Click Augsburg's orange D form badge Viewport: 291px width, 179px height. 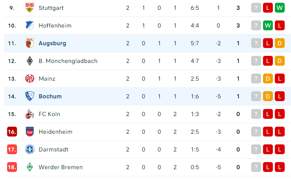(x=280, y=43)
